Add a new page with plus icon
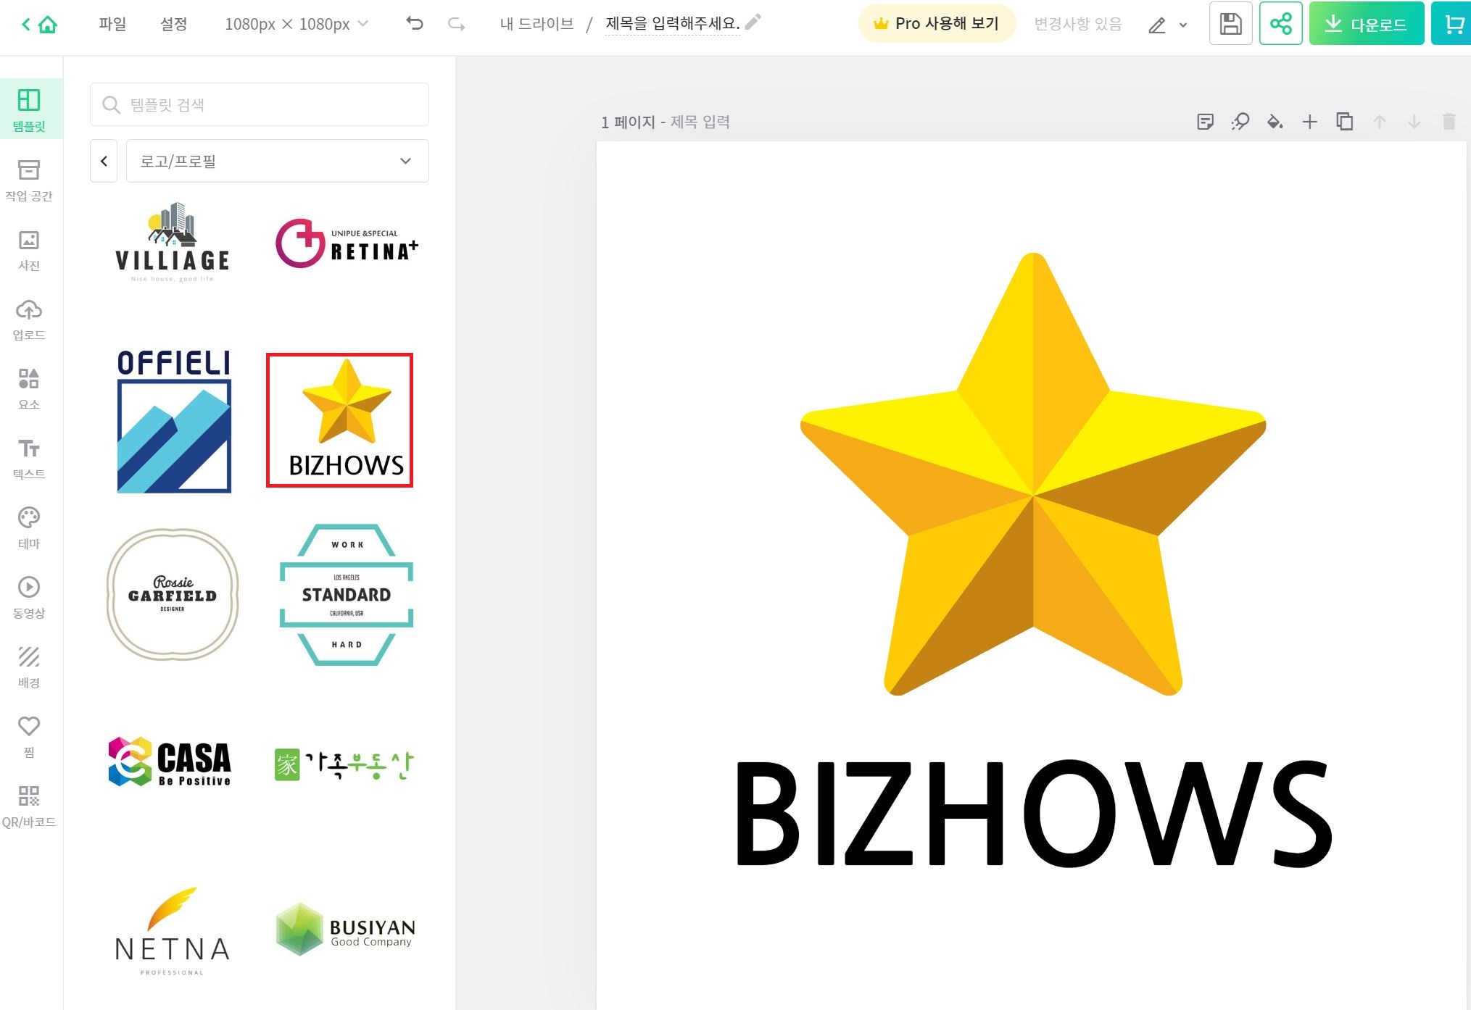 click(1309, 122)
